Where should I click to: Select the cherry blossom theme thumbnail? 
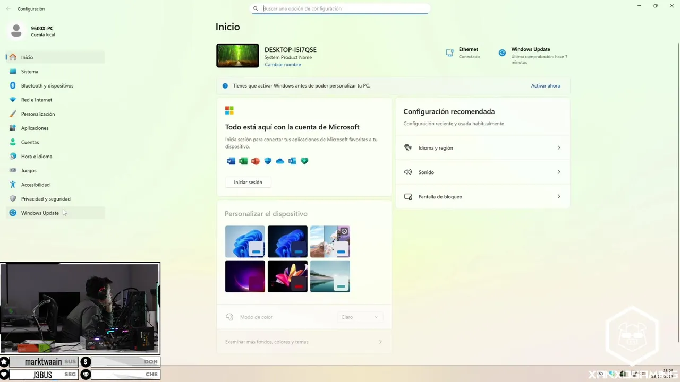tap(330, 241)
